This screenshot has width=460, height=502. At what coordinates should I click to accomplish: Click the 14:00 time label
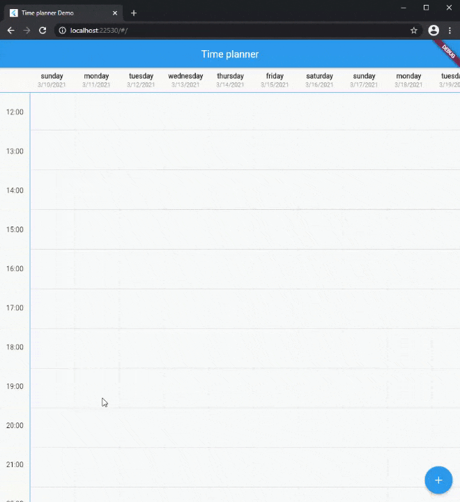tap(15, 190)
